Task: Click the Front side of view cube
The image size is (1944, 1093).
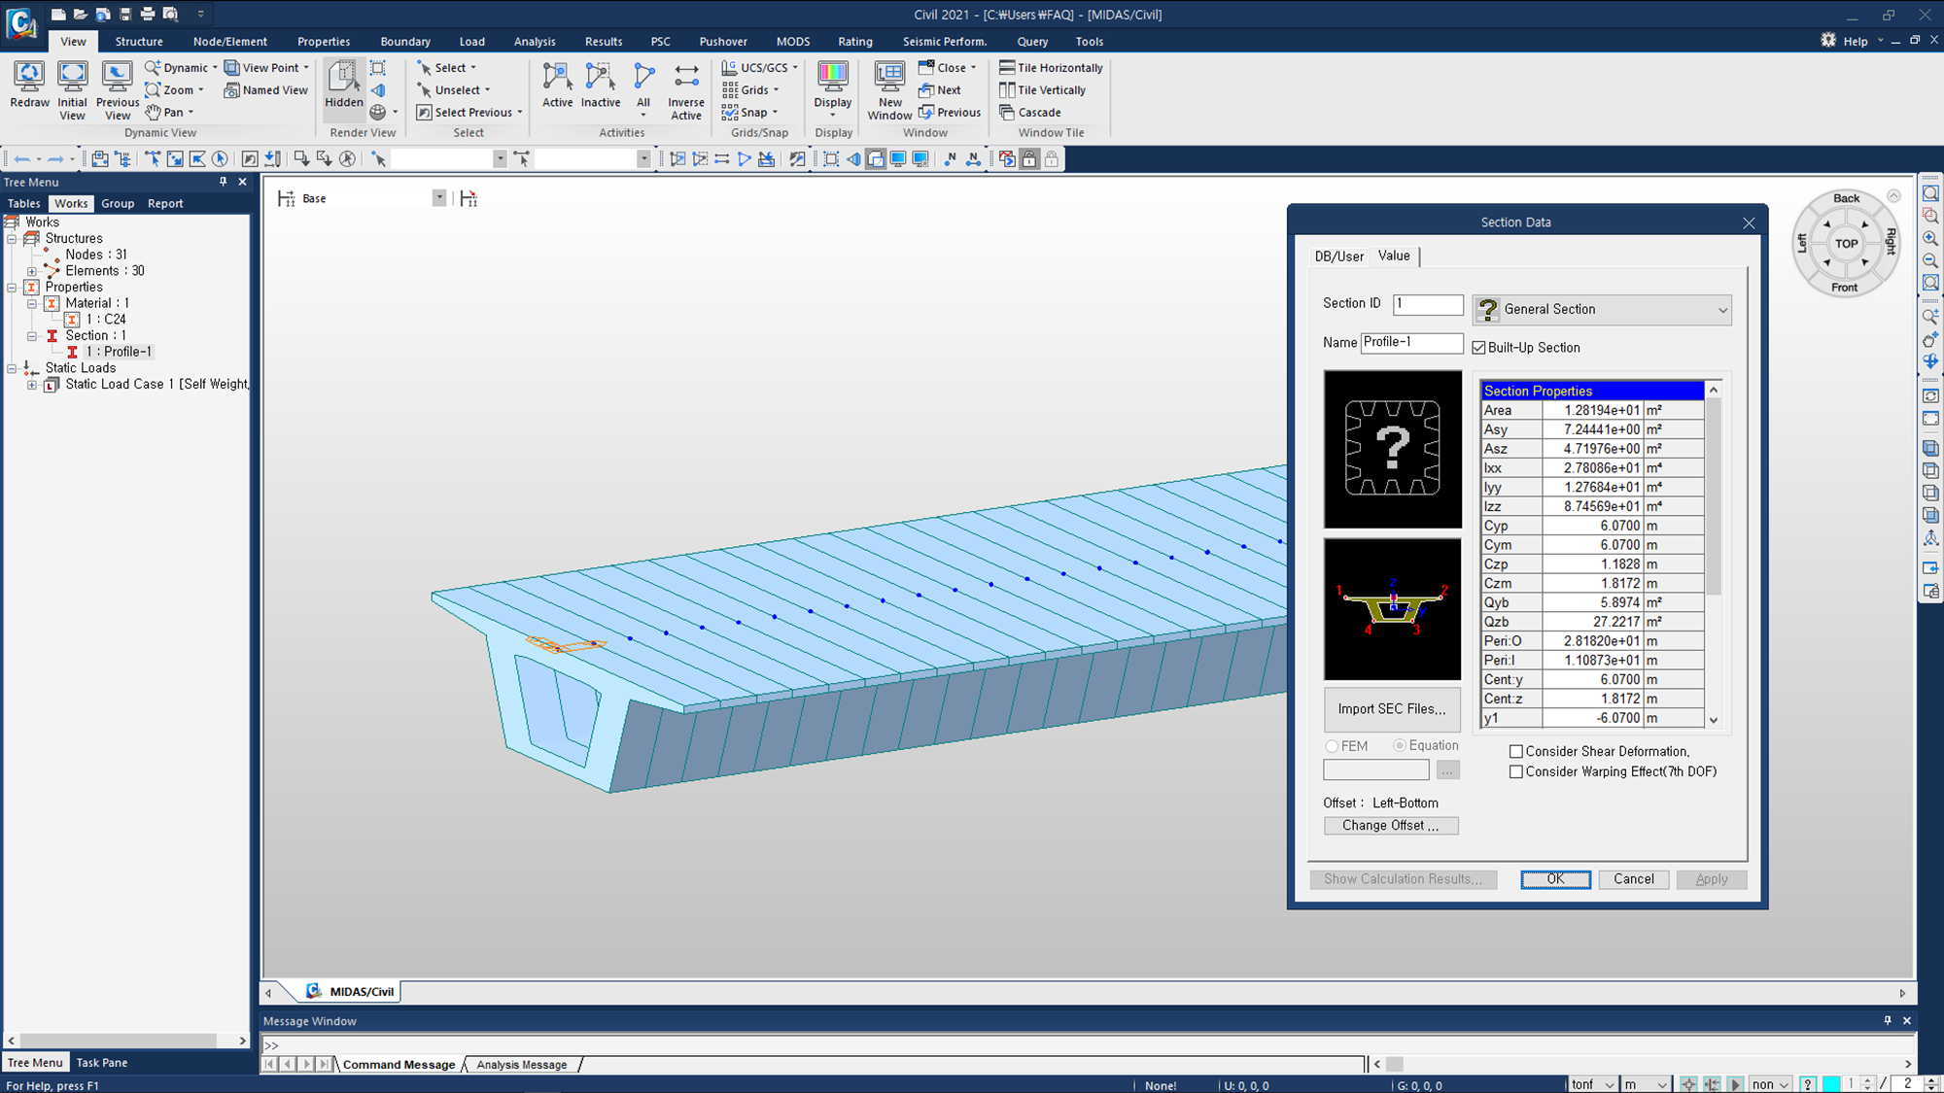Action: tap(1844, 288)
